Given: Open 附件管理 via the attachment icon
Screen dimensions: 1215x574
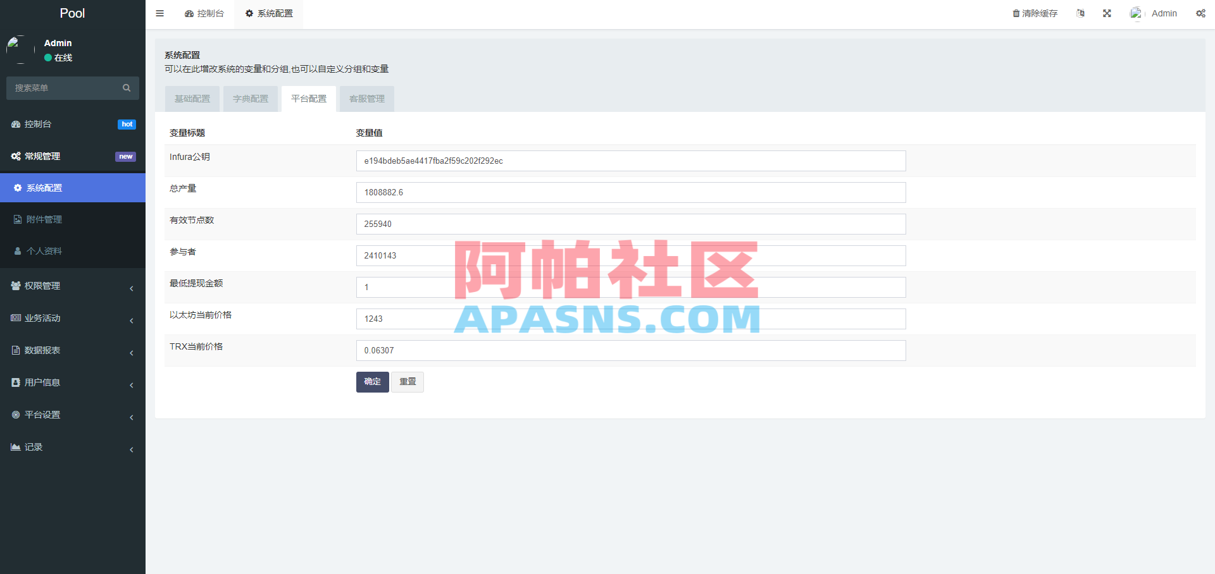Looking at the screenshot, I should tap(17, 219).
